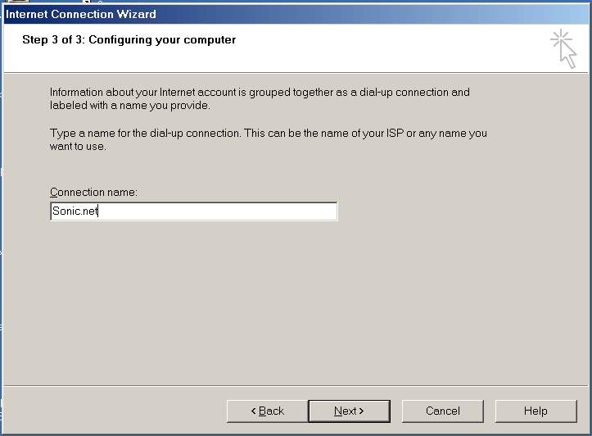Click the phrase "want to use" in the instructions

(78, 147)
